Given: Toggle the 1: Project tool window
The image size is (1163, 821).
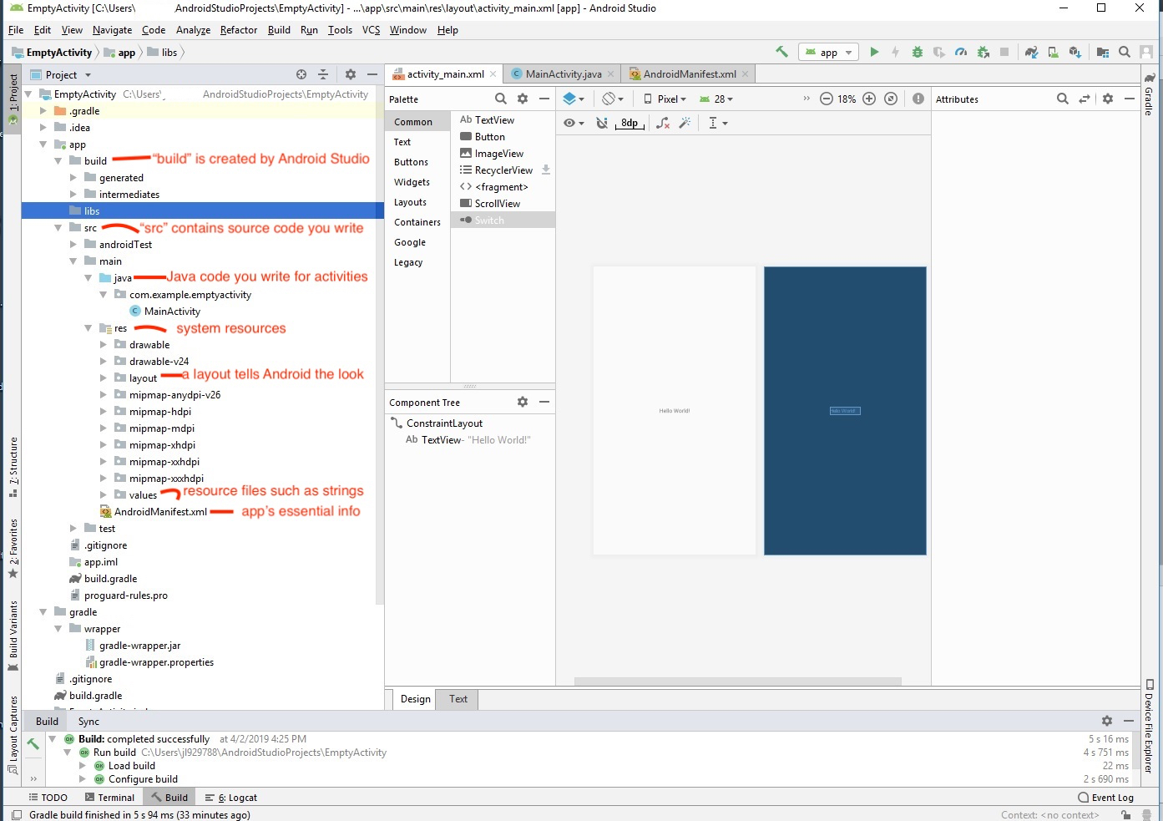Looking at the screenshot, I should pos(13,99).
